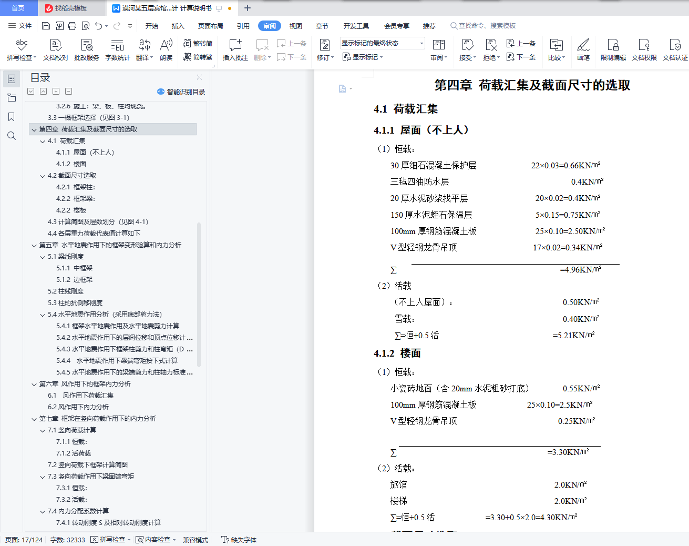
Task: Collapse the 7.3 竖向荷载作用下梁固端弯矩 node
Action: point(43,477)
